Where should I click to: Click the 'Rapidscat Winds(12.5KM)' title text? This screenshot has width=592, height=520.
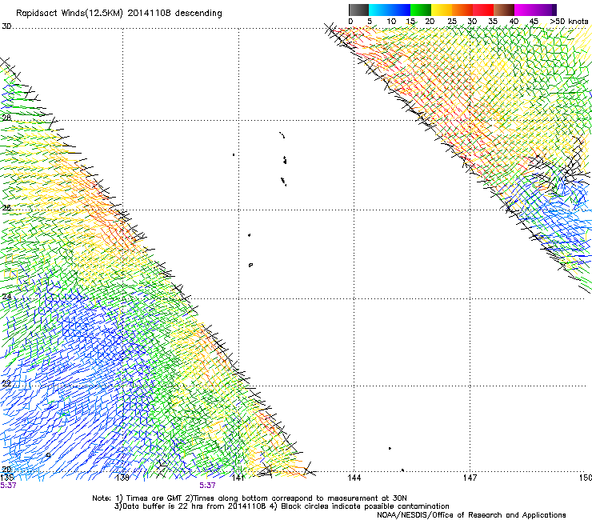(70, 14)
